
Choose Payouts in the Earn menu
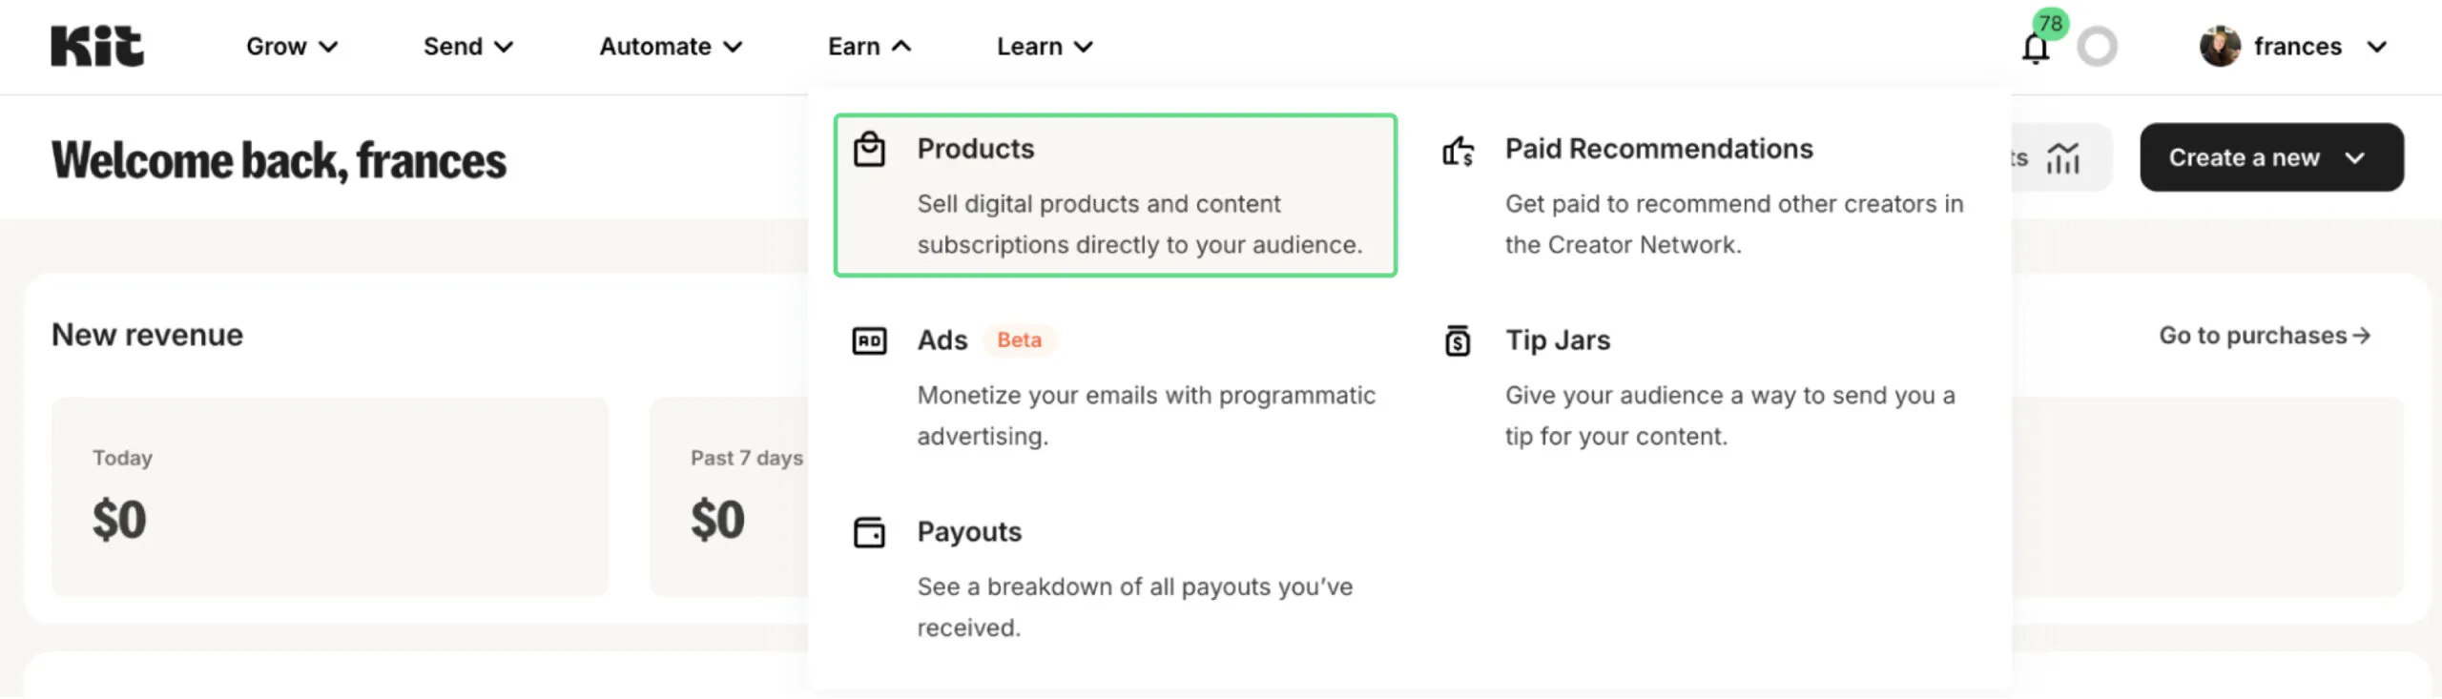tap(968, 532)
